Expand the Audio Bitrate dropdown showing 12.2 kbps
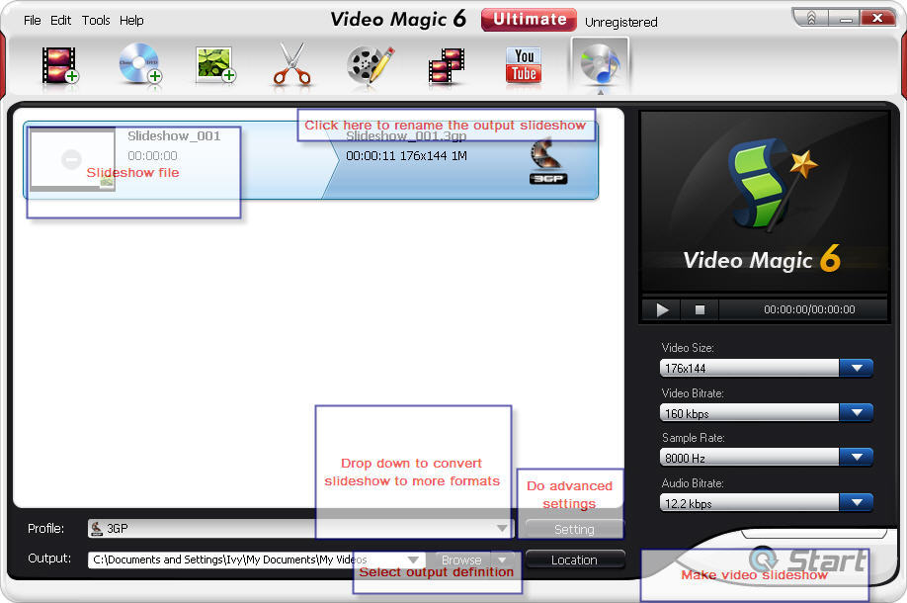This screenshot has width=907, height=603. (x=766, y=503)
